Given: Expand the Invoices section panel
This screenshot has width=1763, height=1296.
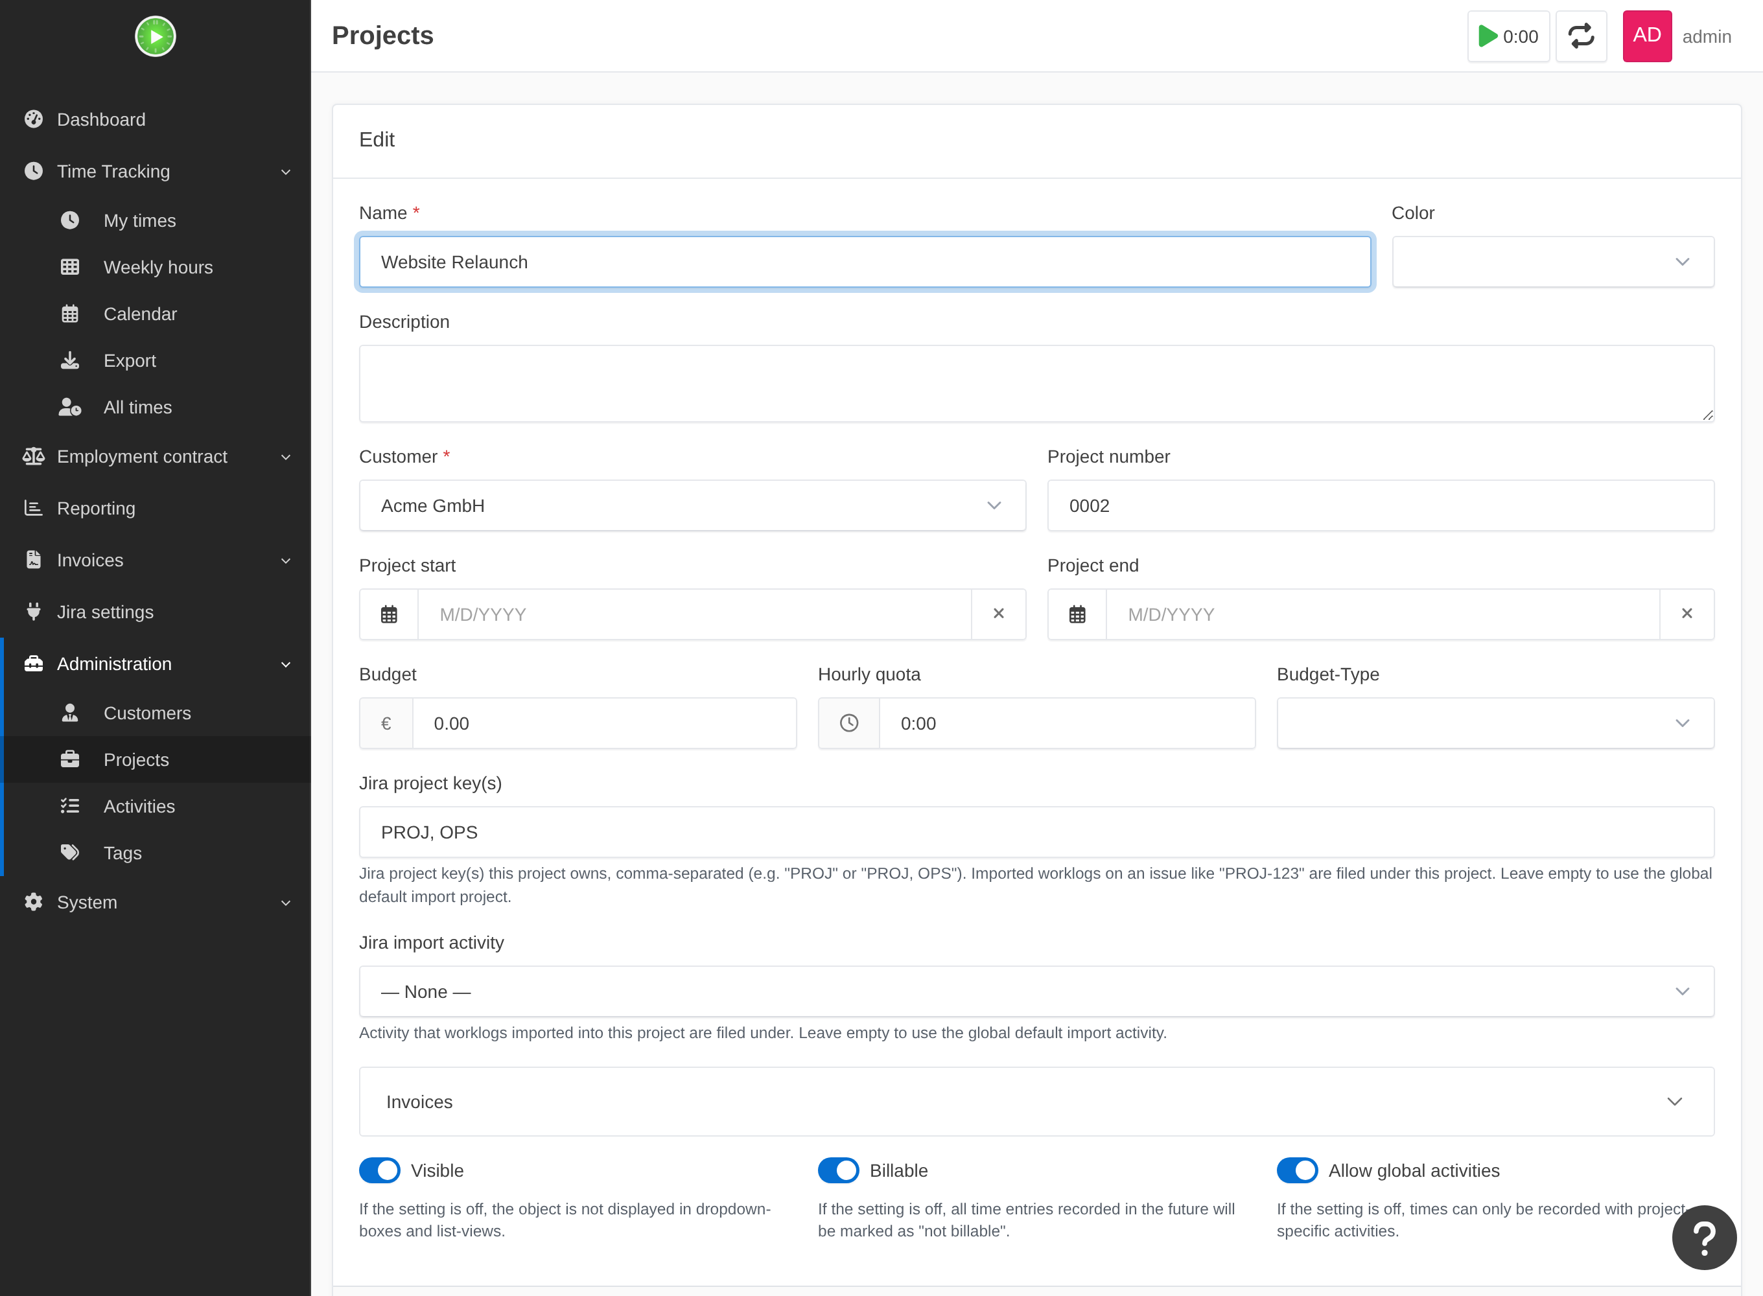Looking at the screenshot, I should coord(1036,1102).
